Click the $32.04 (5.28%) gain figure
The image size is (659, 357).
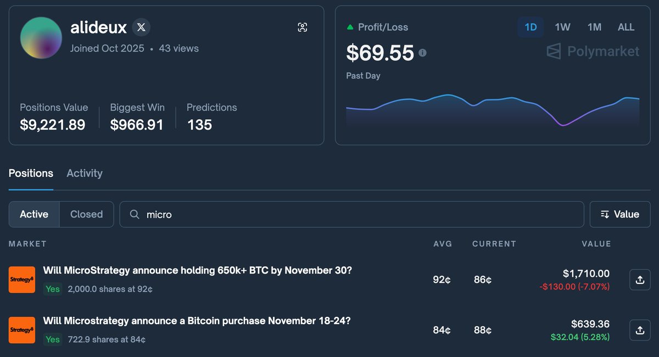(581, 337)
